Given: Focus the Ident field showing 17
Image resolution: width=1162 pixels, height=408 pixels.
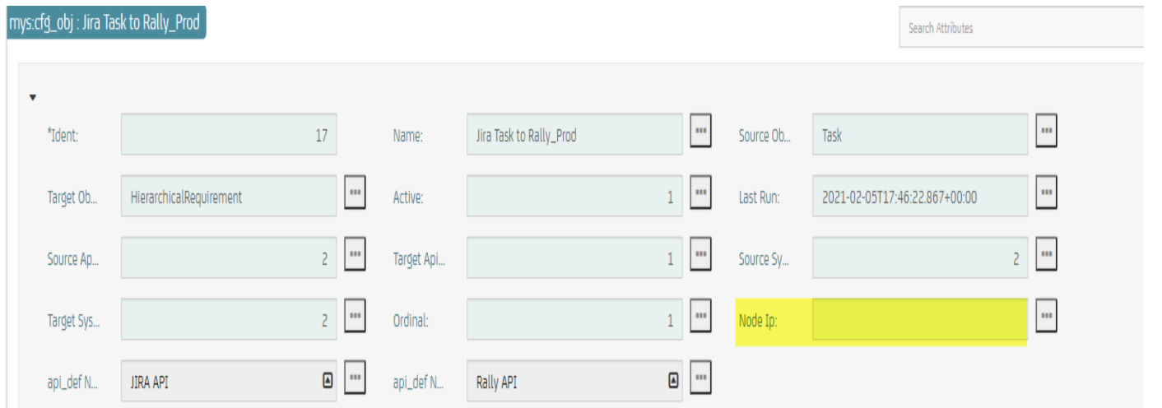Looking at the screenshot, I should click(229, 136).
